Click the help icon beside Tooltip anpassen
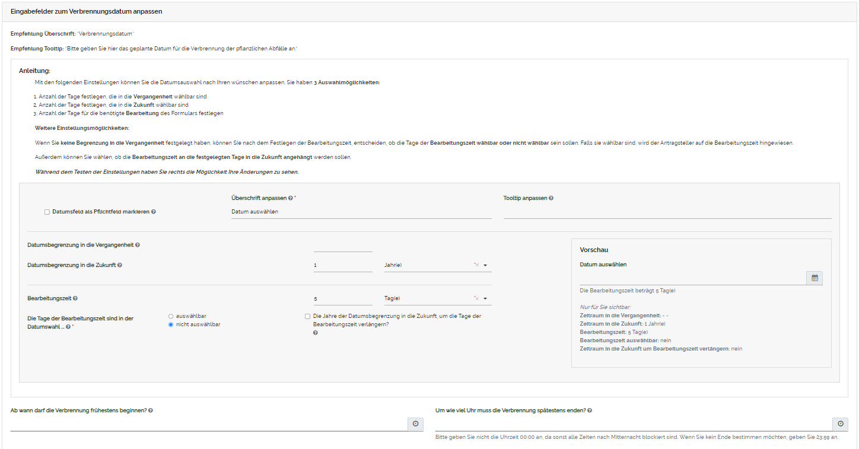 point(551,198)
